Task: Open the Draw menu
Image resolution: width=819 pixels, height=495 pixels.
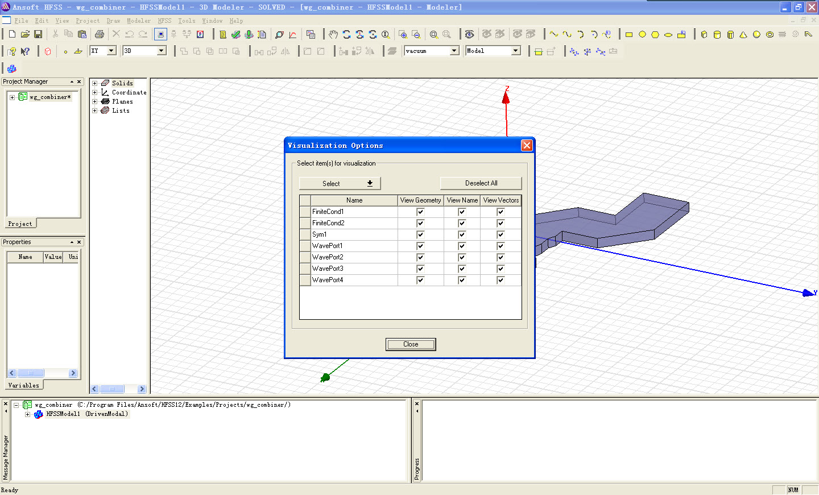Action: click(113, 20)
